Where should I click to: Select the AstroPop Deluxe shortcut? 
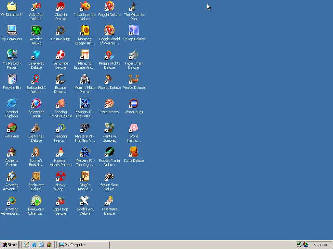(x=36, y=11)
